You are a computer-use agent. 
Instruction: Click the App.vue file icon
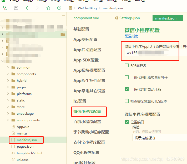point(13,127)
